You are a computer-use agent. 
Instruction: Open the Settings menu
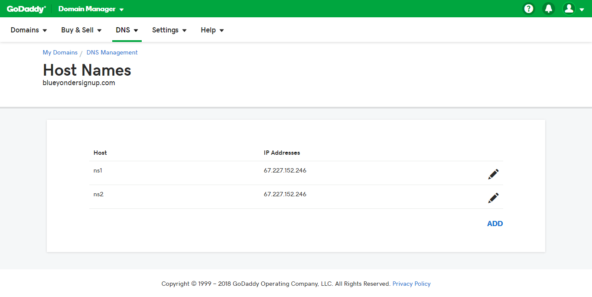[169, 30]
